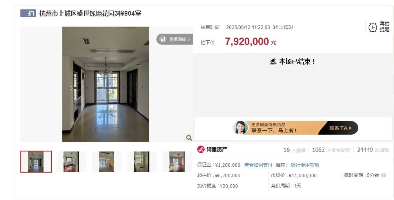Screen dimensions: 394x200
Task: Select the first living room thumbnail
Action: coord(36,162)
